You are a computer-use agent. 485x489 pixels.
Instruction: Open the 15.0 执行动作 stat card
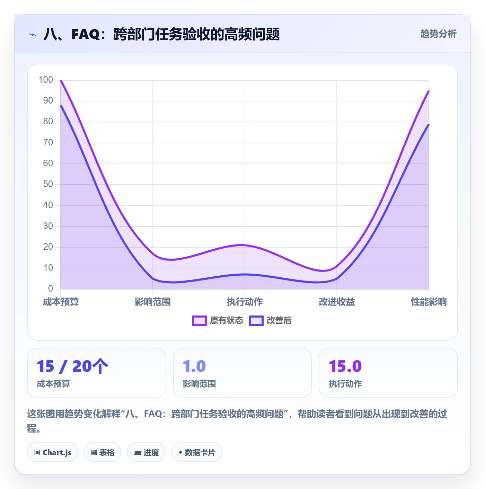tap(388, 373)
